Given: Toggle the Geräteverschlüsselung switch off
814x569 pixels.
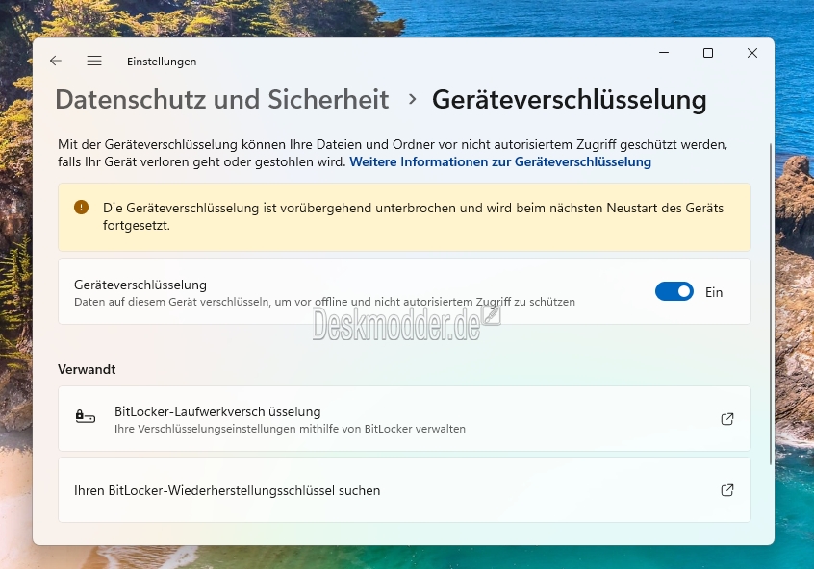Looking at the screenshot, I should 674,291.
